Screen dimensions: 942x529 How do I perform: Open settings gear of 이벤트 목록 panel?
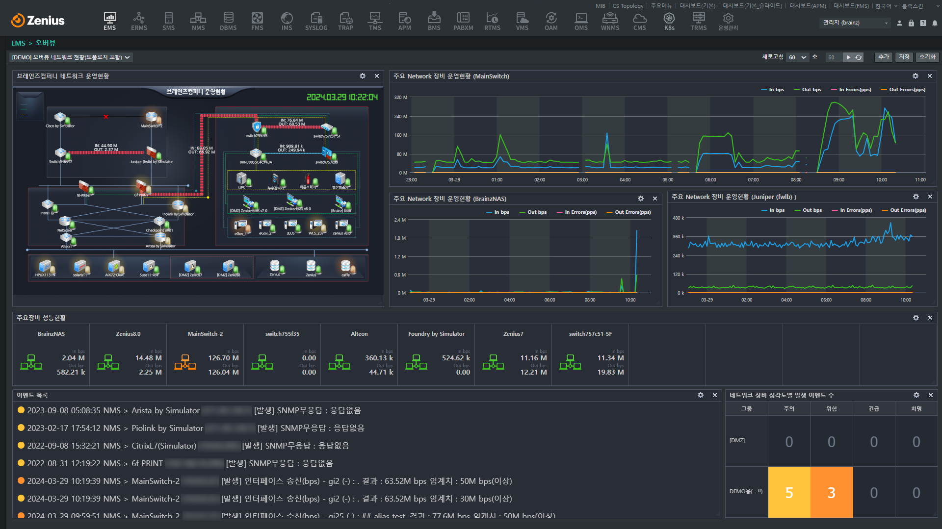pyautogui.click(x=701, y=395)
